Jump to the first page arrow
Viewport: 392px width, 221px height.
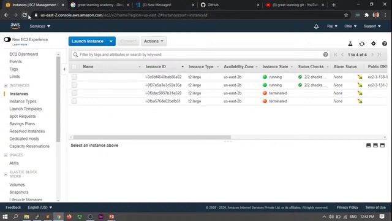[336, 55]
